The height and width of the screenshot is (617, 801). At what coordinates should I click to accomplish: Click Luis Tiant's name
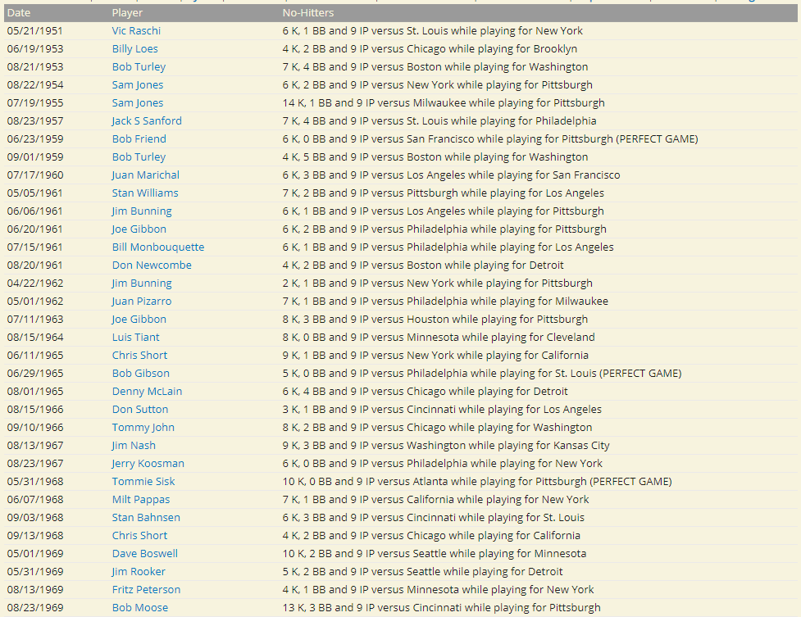(x=135, y=337)
